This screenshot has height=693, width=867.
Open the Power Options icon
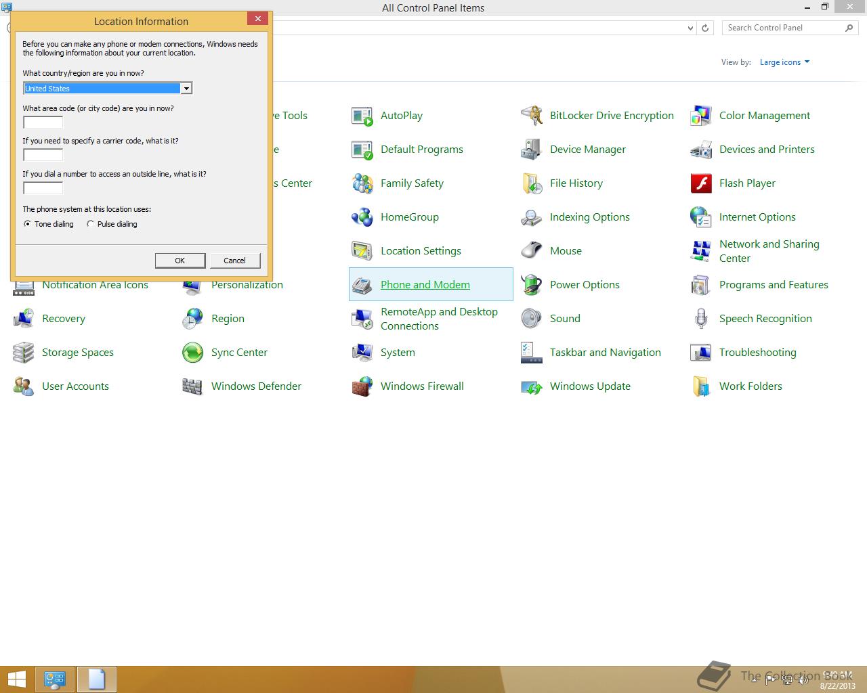[532, 285]
